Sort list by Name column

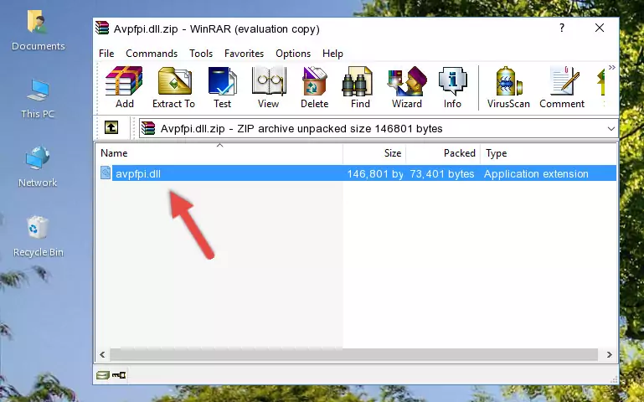point(219,153)
